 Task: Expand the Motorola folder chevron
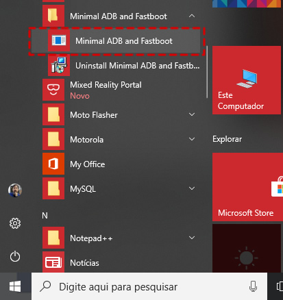tap(192, 139)
